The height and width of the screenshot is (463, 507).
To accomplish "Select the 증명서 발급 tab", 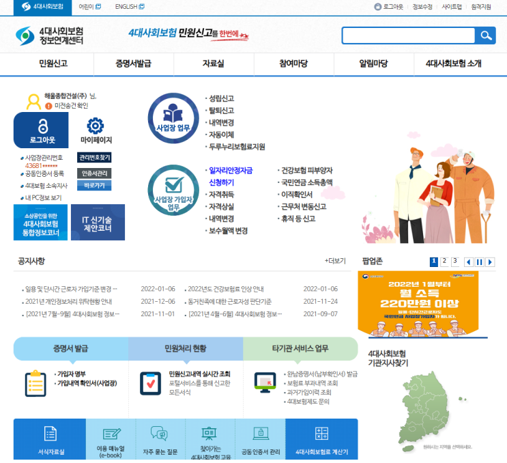I will click(71, 348).
